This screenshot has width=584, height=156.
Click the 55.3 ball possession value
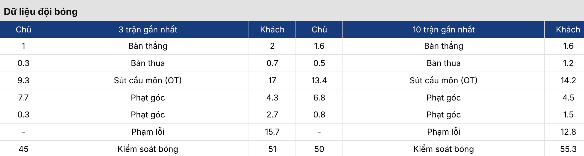coord(568,149)
